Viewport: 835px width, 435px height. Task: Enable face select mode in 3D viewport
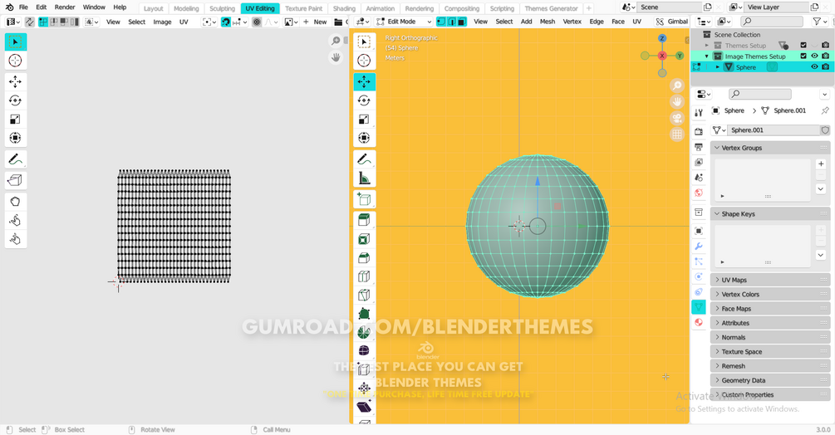(462, 22)
